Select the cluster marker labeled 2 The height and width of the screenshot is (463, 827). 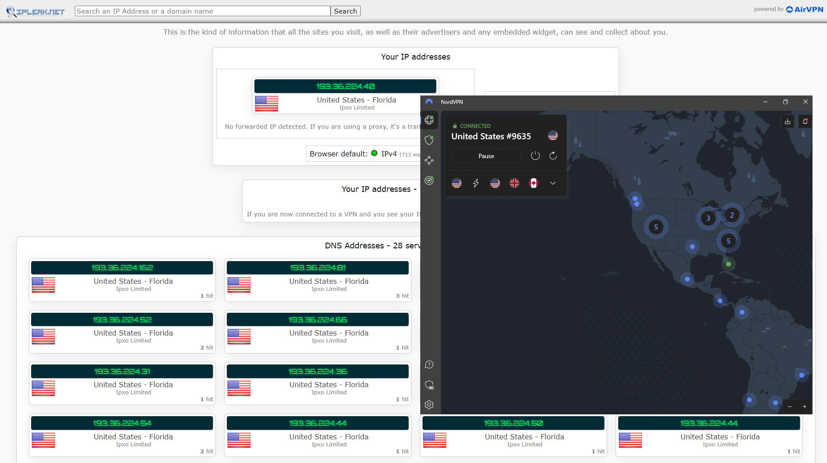pyautogui.click(x=732, y=215)
